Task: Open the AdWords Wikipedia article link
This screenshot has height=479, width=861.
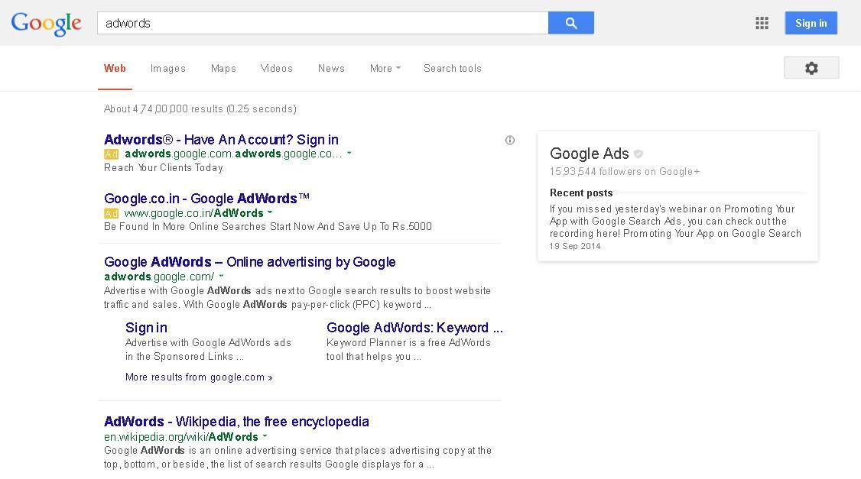Action: click(236, 421)
